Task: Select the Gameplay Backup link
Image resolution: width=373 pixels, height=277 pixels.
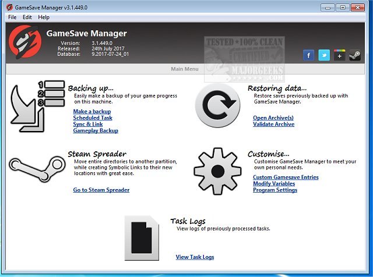Action: 96,130
